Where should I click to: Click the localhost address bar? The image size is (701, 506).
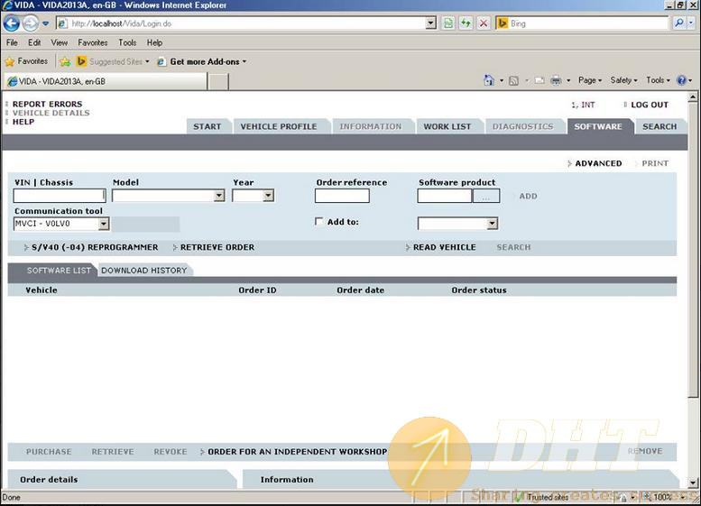tap(242, 23)
